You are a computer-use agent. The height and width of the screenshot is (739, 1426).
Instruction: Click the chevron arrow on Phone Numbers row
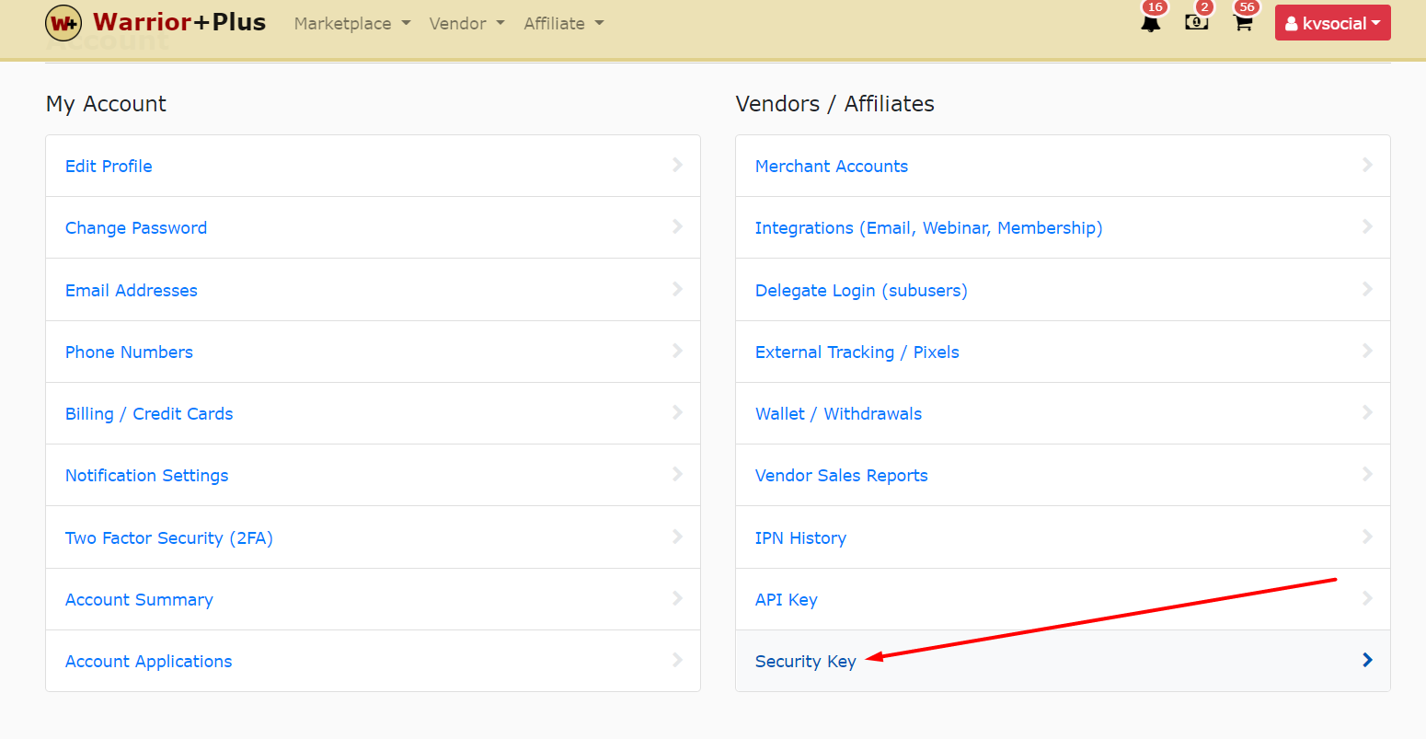pyautogui.click(x=677, y=351)
